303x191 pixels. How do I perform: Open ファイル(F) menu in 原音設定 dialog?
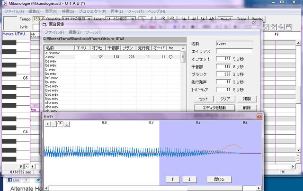pos(54,32)
